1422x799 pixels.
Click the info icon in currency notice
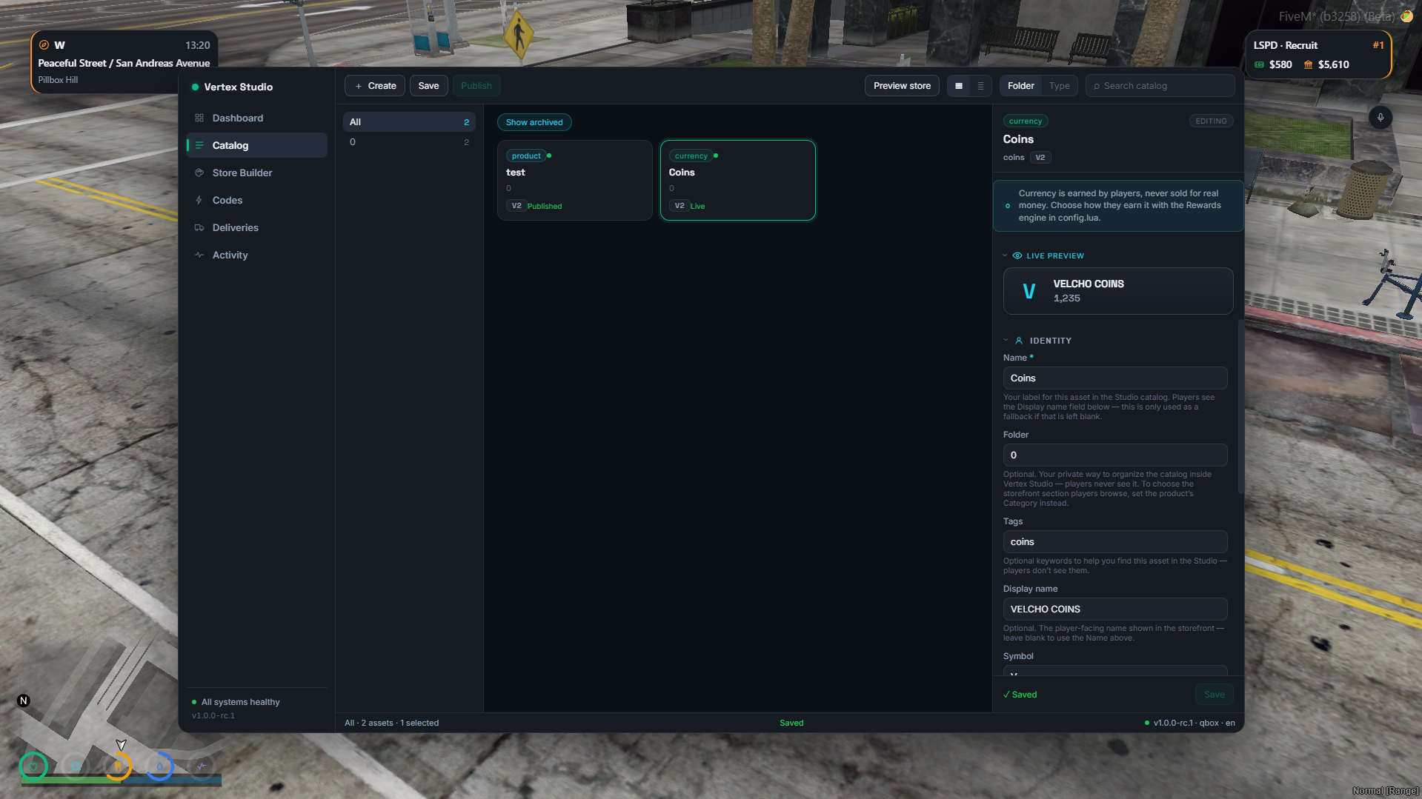point(1008,206)
